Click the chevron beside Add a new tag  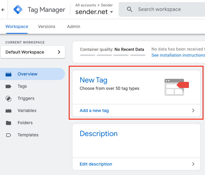(193, 111)
